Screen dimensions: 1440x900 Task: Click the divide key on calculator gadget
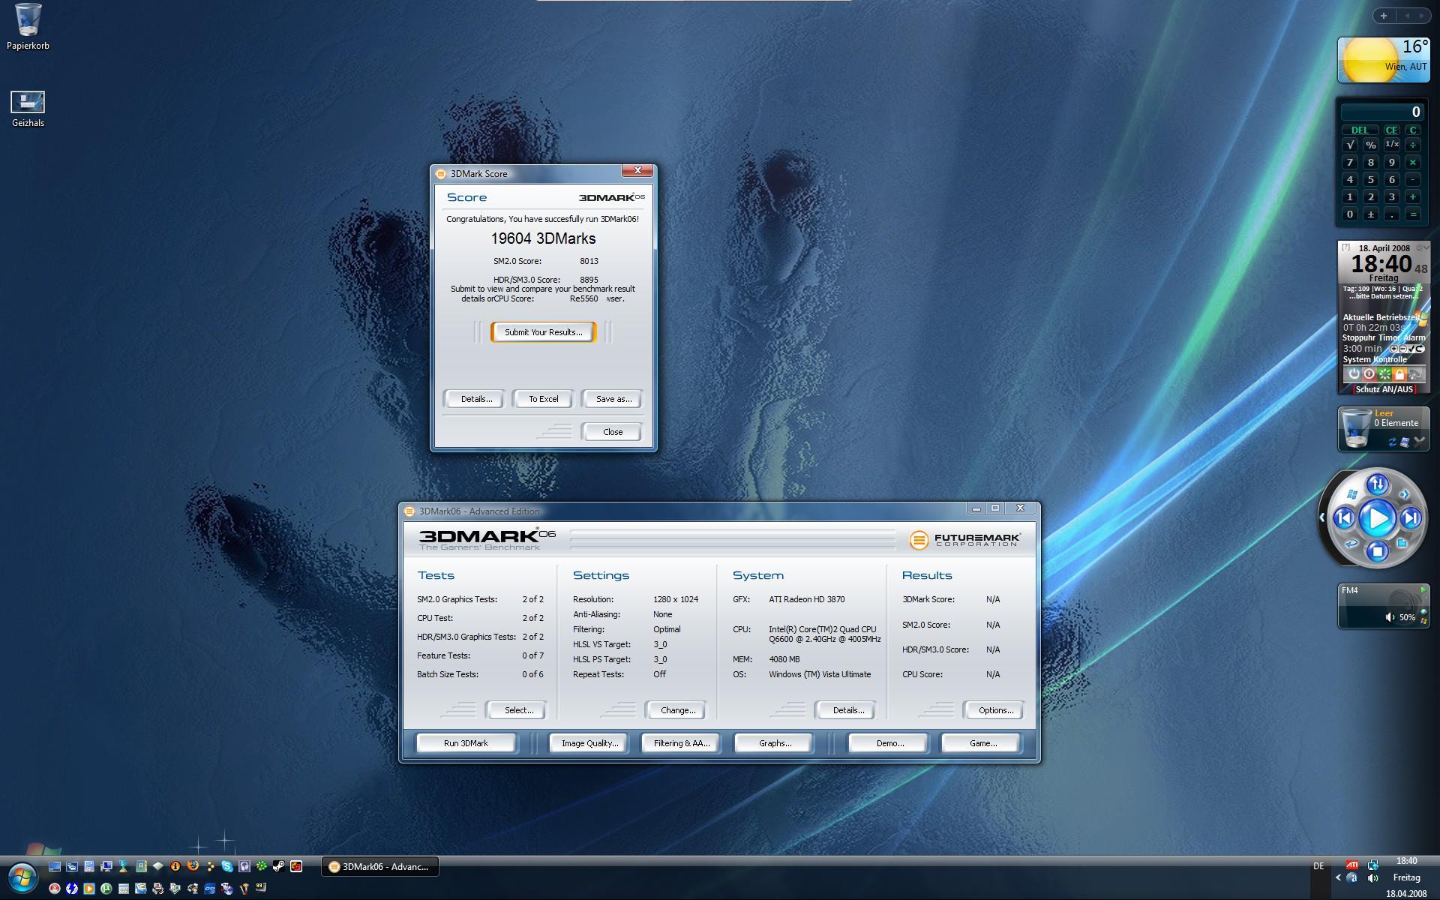1413,145
